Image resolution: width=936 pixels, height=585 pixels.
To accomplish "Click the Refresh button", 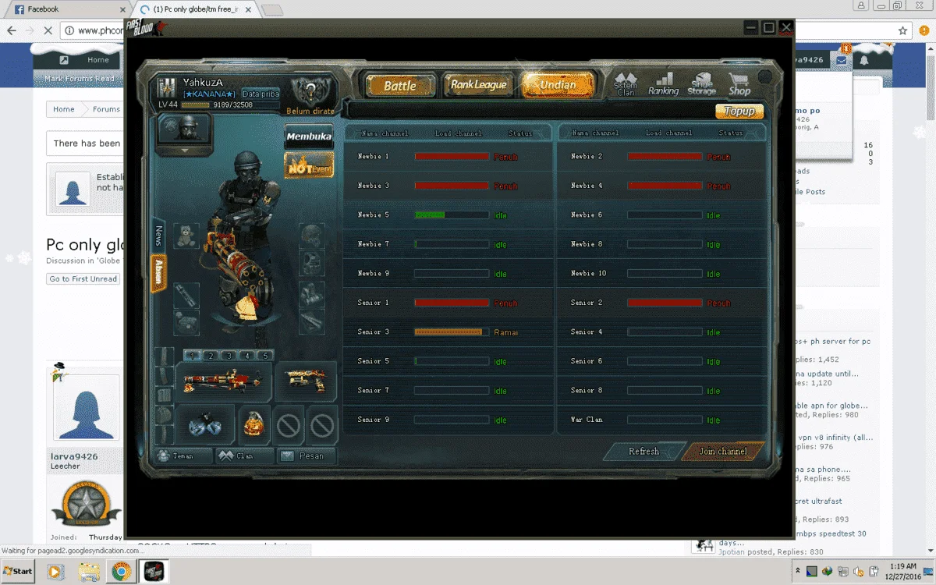I will 643,451.
